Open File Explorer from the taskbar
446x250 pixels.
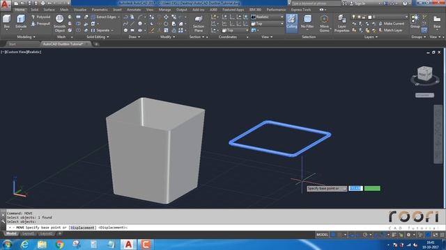pyautogui.click(x=42, y=244)
